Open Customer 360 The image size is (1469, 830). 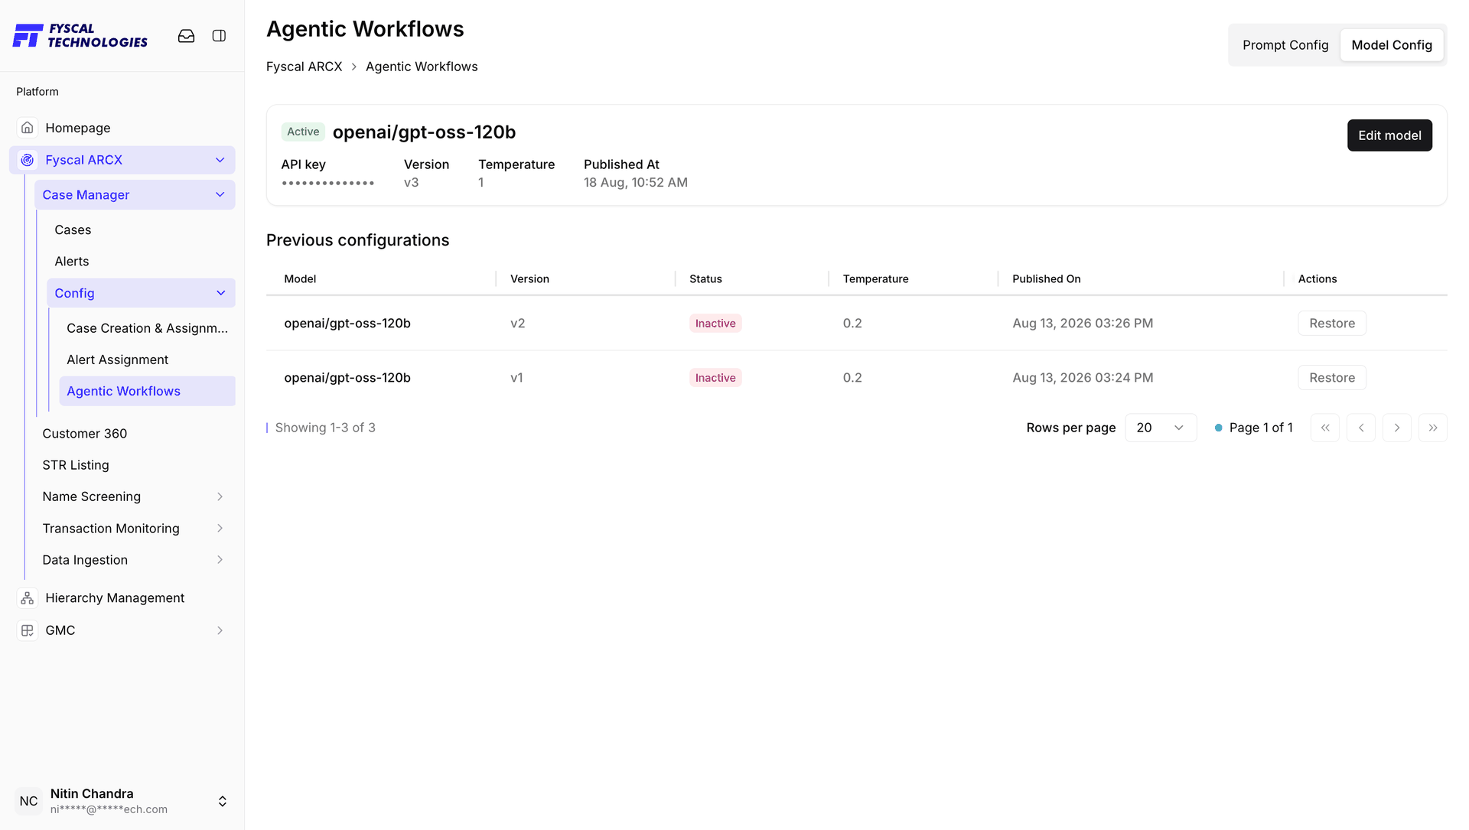pos(85,434)
